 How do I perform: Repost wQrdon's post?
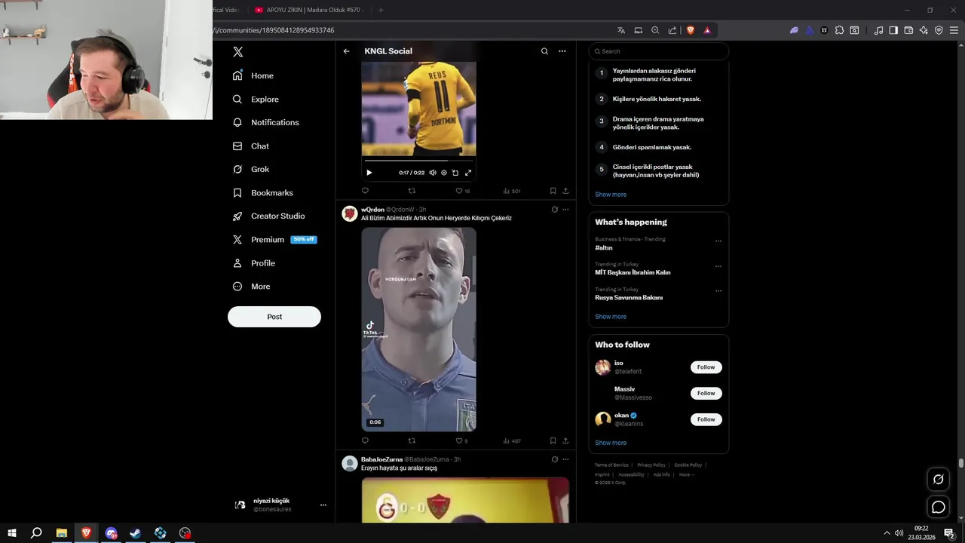pyautogui.click(x=412, y=440)
